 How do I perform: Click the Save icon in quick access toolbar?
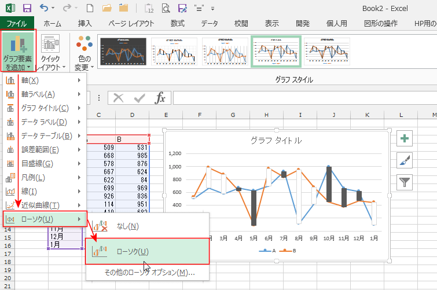(27, 9)
